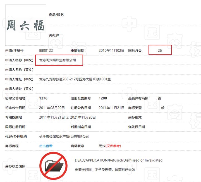Click the 申请日期 label
The image size is (201, 182).
click(77, 51)
